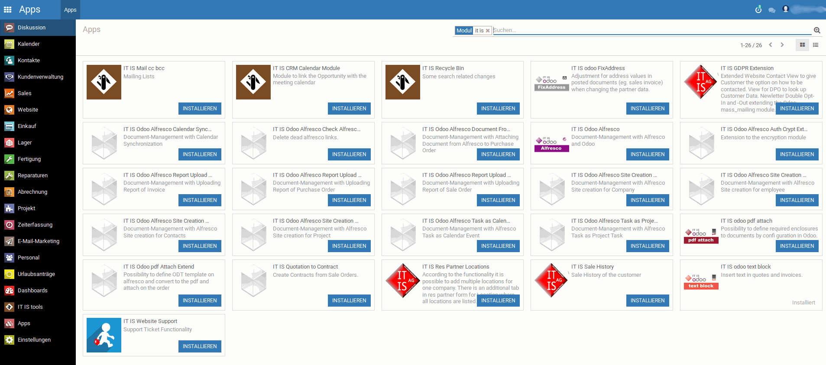Click the Diskussion sidebar icon

pos(9,28)
